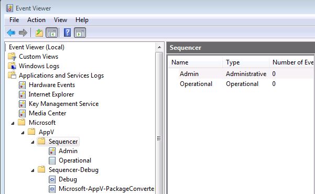Select the AppV tree node

(47, 132)
